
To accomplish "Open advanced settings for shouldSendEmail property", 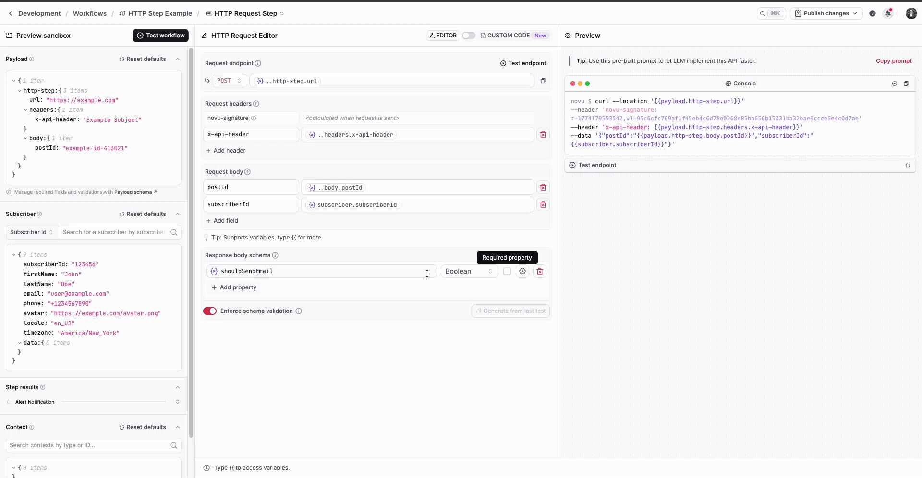I will pos(522,271).
